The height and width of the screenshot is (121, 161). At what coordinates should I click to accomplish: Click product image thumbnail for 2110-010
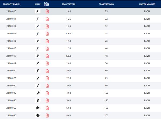(x=38, y=12)
